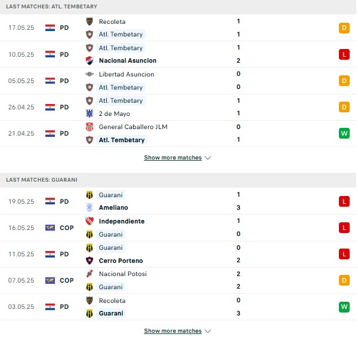
Task: Click the red L badge for Nacional Asuncion match
Action: (x=344, y=54)
